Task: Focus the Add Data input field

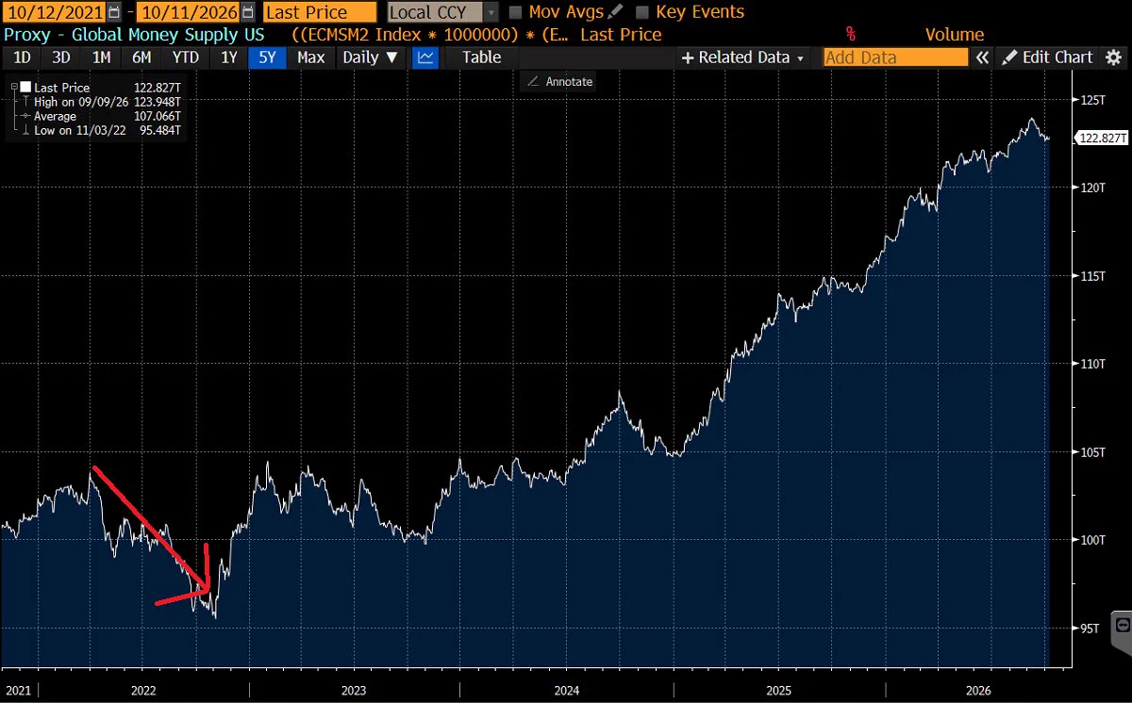Action: click(895, 57)
